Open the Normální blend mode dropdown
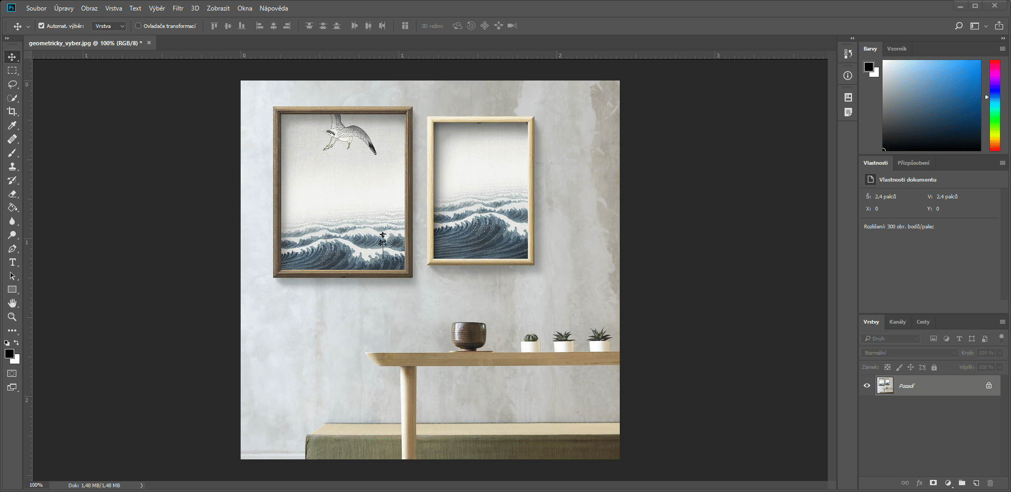Image resolution: width=1011 pixels, height=492 pixels. 909,353
